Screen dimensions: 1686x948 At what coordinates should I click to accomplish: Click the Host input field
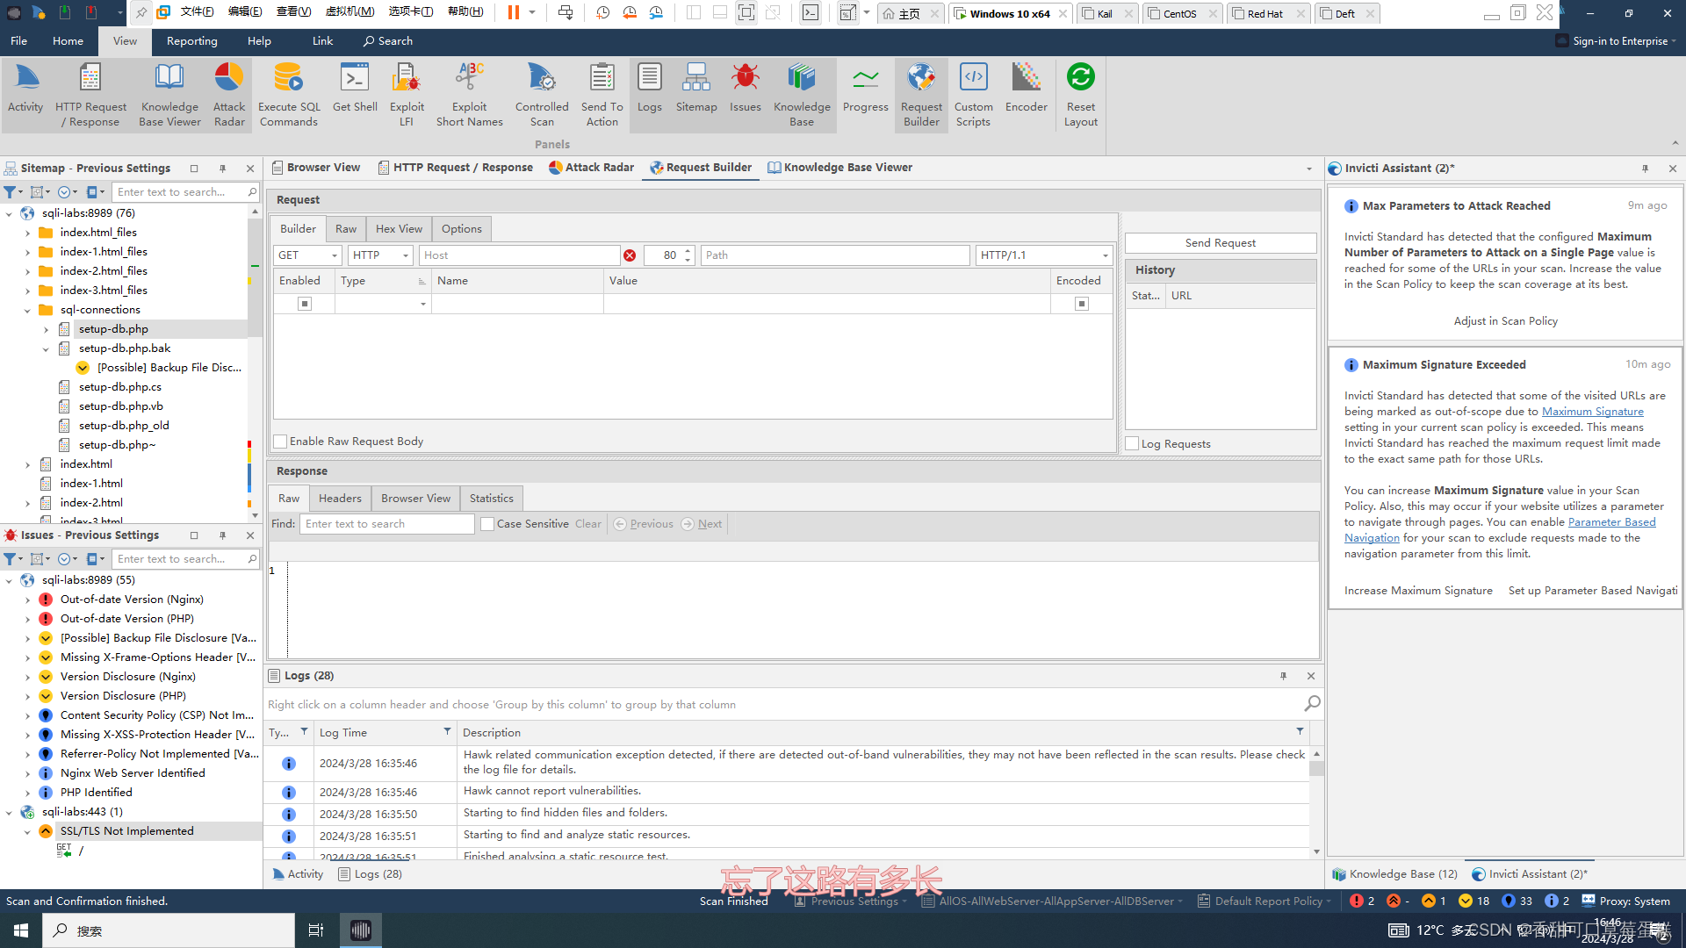(x=518, y=255)
